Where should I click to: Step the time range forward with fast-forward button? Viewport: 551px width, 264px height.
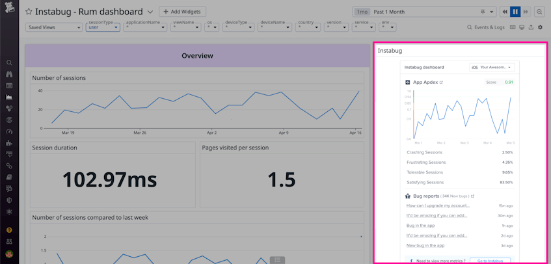[x=526, y=12]
